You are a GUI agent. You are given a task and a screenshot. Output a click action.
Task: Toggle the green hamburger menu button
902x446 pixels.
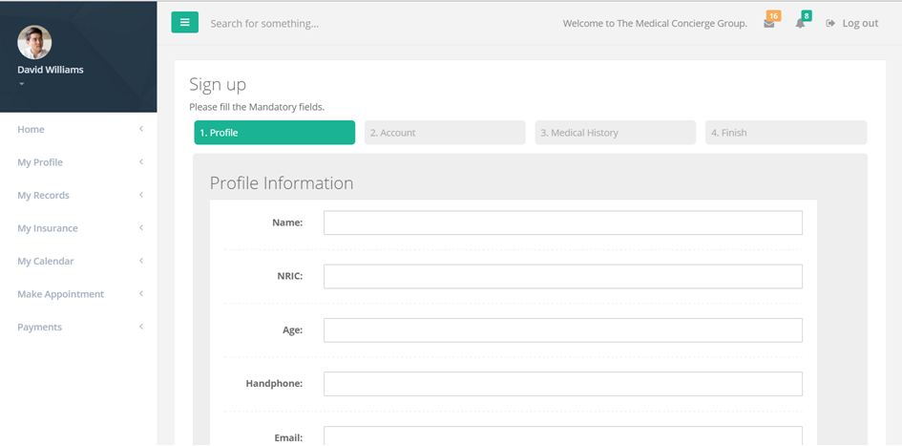tap(184, 23)
